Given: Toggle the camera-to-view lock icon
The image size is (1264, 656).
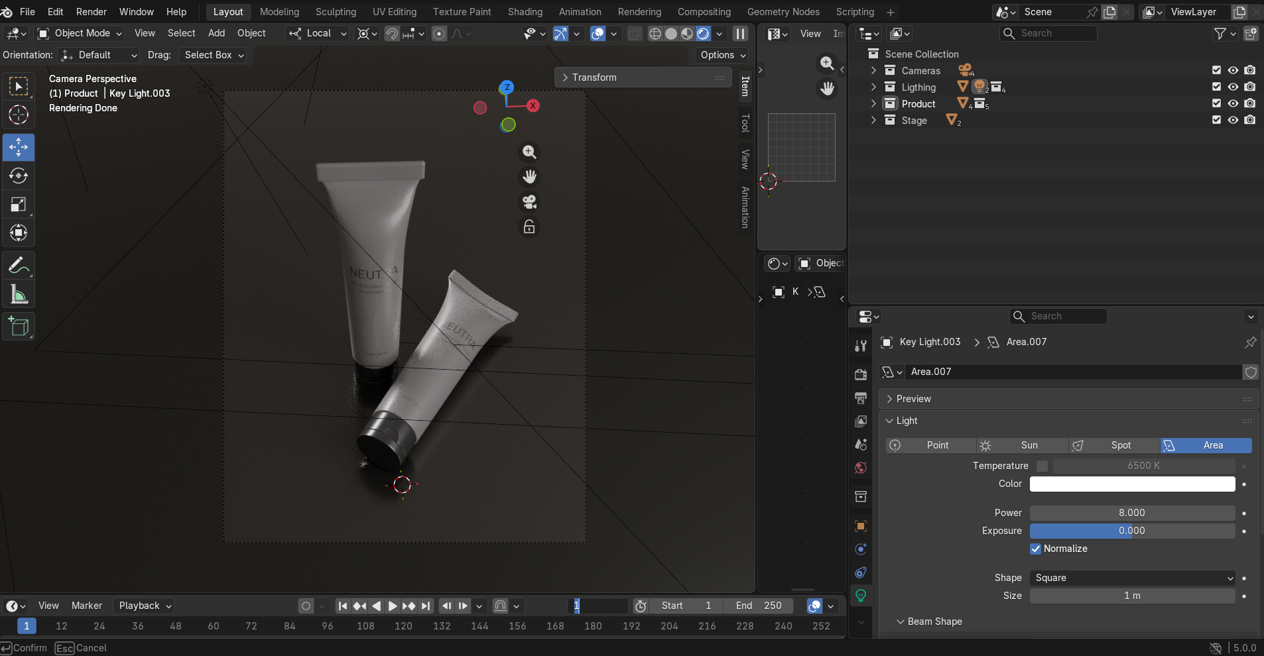Looking at the screenshot, I should tap(529, 227).
